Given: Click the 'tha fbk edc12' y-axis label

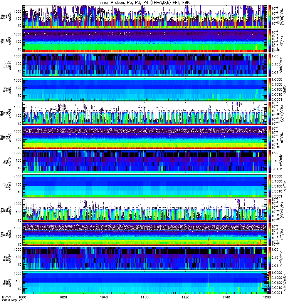Looking at the screenshot, I should (x=7, y=65).
